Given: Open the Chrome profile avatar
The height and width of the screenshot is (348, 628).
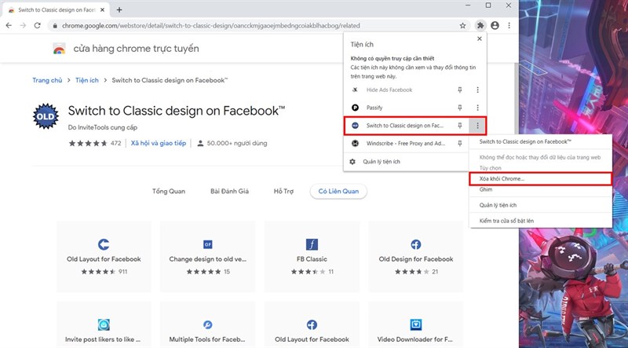Looking at the screenshot, I should click(x=495, y=25).
